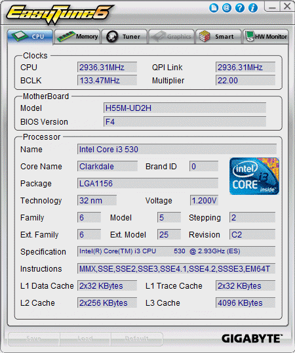Switch to the Memory tab

pos(77,37)
